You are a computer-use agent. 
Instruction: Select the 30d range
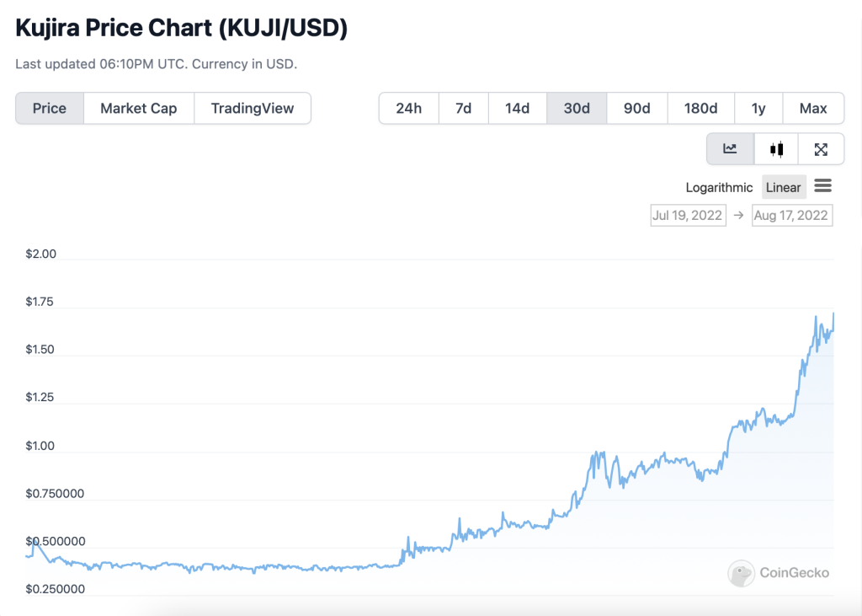tap(577, 108)
